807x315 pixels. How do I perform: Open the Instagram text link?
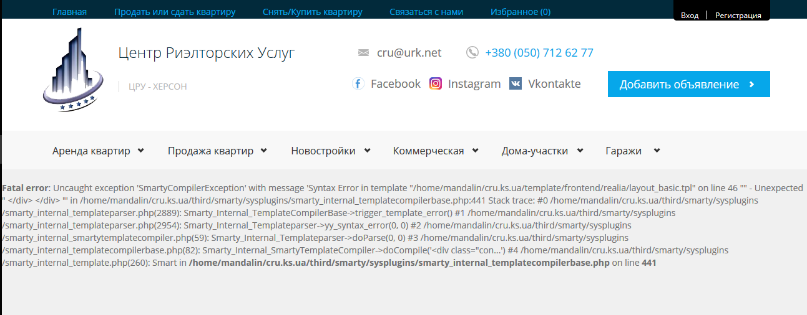pyautogui.click(x=474, y=83)
